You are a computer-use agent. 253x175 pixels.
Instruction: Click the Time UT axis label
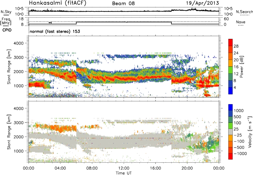point(124,173)
